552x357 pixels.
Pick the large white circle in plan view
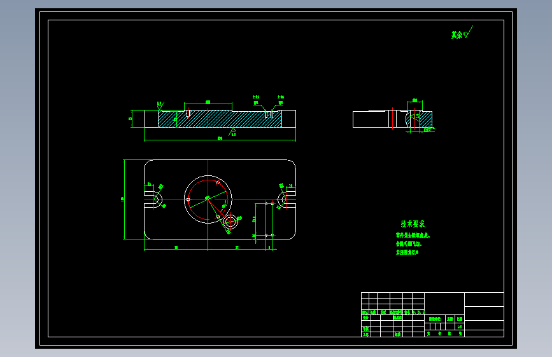(208, 199)
